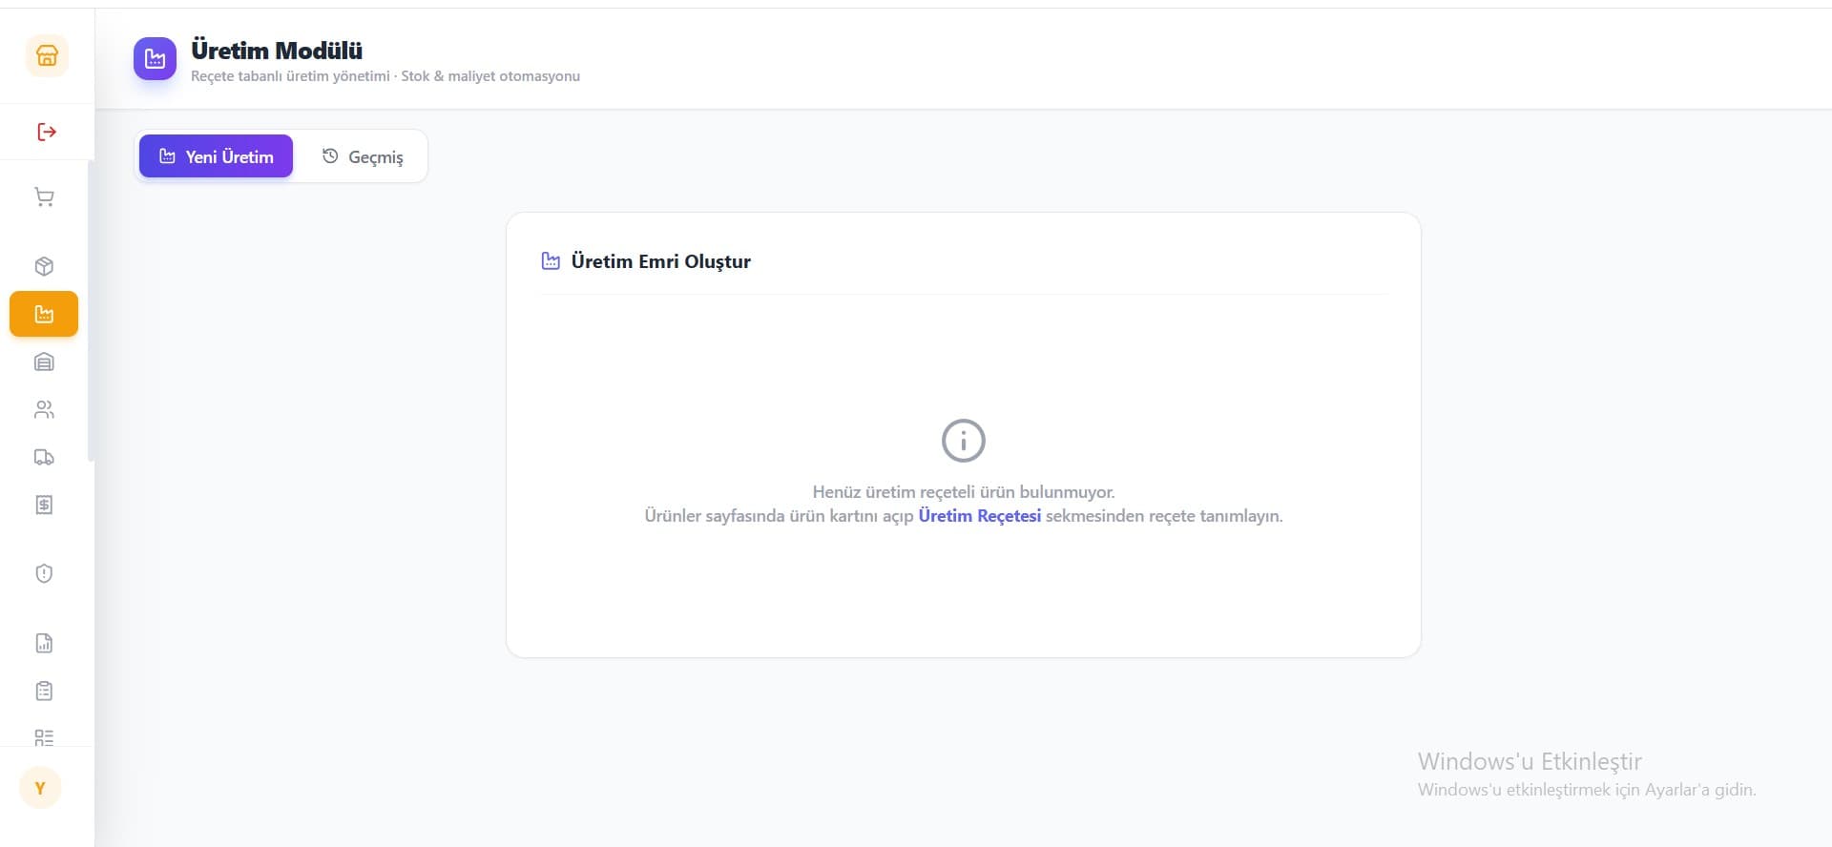Viewport: 1832px width, 847px height.
Task: Open the clipboard list icon
Action: (x=44, y=691)
